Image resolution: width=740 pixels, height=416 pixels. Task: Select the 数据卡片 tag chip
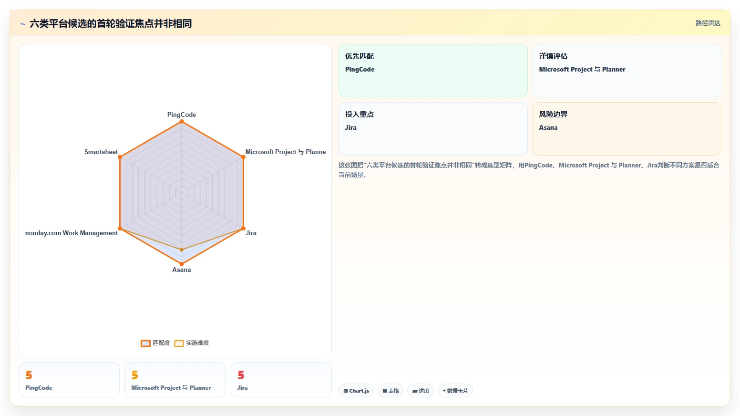point(455,391)
